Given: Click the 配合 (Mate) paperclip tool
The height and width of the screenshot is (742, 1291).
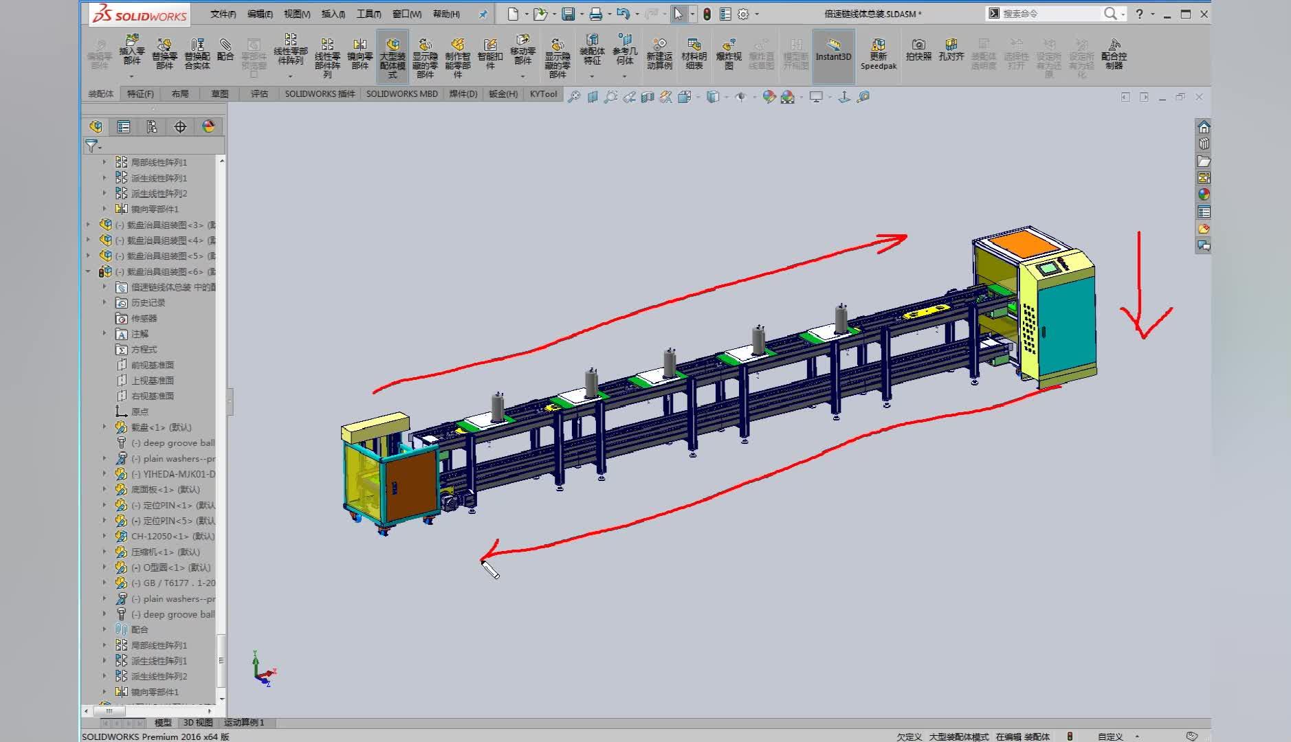Looking at the screenshot, I should tap(225, 50).
